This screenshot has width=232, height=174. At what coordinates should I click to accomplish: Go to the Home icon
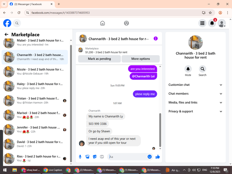pyautogui.click(x=103, y=23)
